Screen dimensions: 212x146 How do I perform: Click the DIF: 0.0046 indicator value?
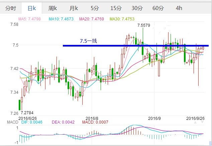pos(32,123)
